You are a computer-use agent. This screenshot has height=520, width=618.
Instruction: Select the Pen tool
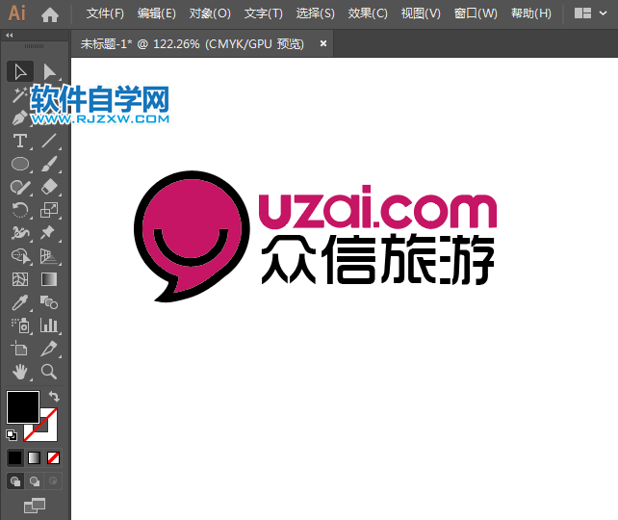[19, 117]
